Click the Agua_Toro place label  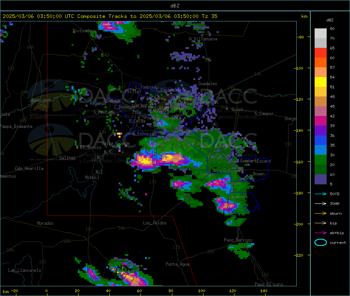click(x=42, y=100)
